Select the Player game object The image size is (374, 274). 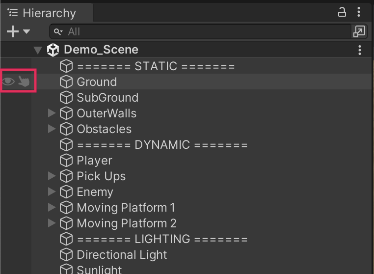(94, 161)
